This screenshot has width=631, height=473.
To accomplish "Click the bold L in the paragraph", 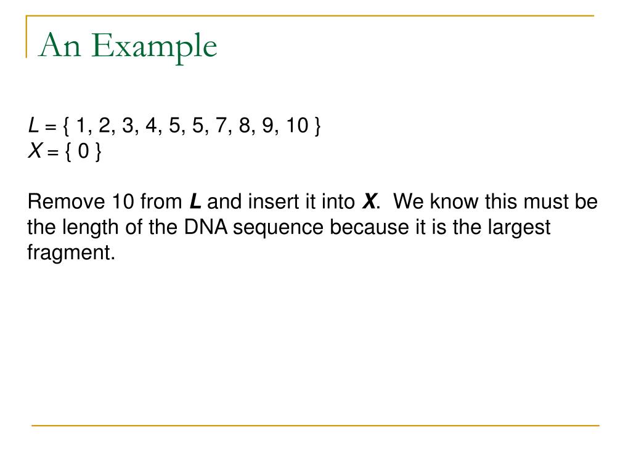I will [x=195, y=201].
